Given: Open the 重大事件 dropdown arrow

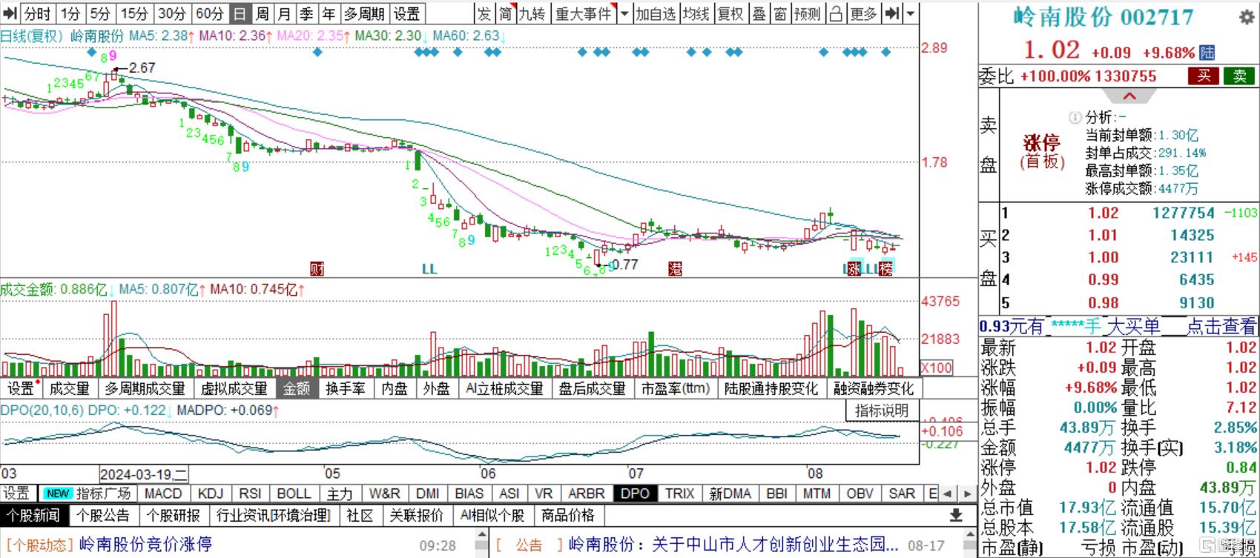Looking at the screenshot, I should click(x=624, y=13).
